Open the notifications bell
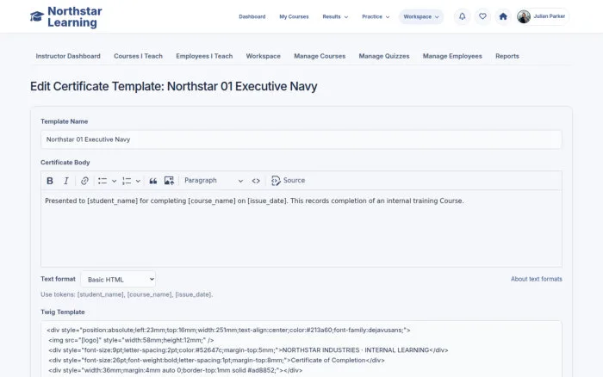The width and height of the screenshot is (603, 377). click(x=463, y=16)
